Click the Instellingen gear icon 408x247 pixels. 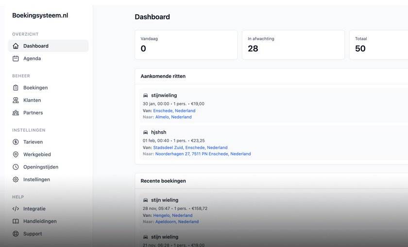(x=16, y=180)
